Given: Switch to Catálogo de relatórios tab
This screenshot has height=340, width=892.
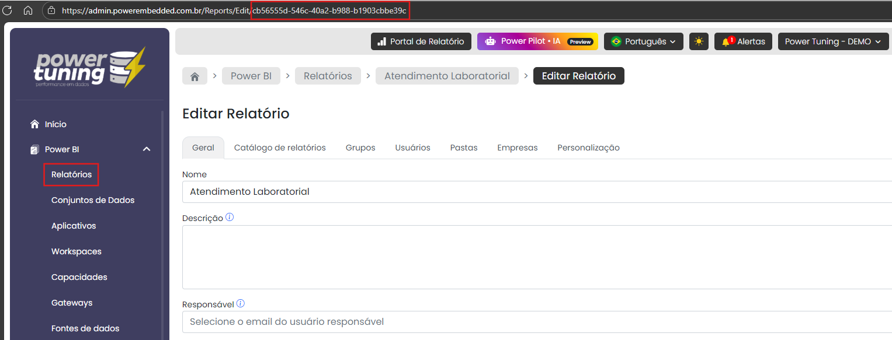Looking at the screenshot, I should 280,148.
